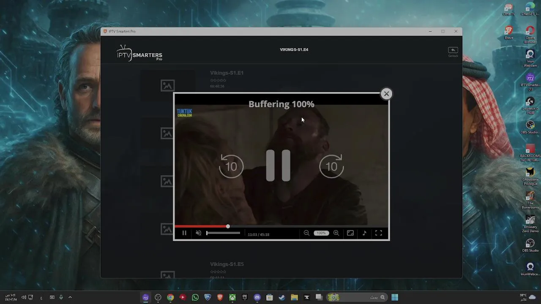Open the Brave browser taskbar icon
541x304 pixels.
point(220,297)
